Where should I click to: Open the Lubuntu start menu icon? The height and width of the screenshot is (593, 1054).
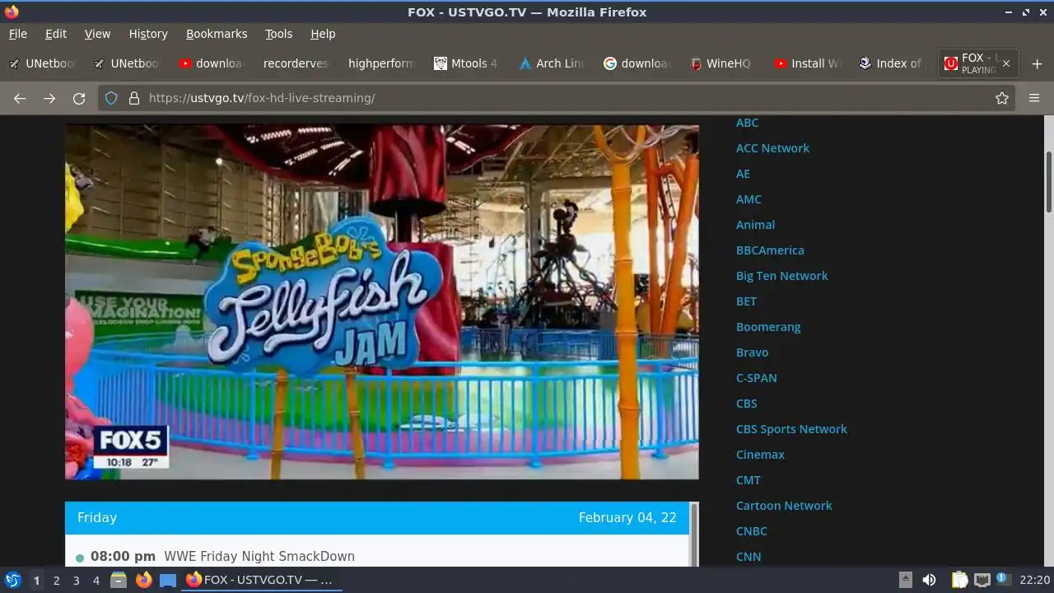click(x=12, y=580)
